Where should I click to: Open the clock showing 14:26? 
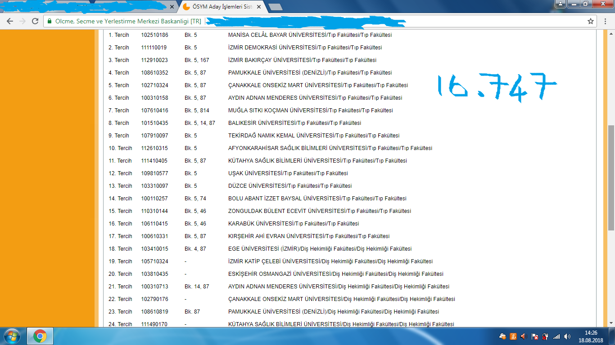click(x=591, y=336)
